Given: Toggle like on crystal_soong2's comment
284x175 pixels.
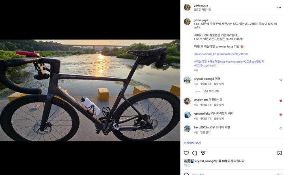Looking at the screenshot, I should click(x=281, y=80).
